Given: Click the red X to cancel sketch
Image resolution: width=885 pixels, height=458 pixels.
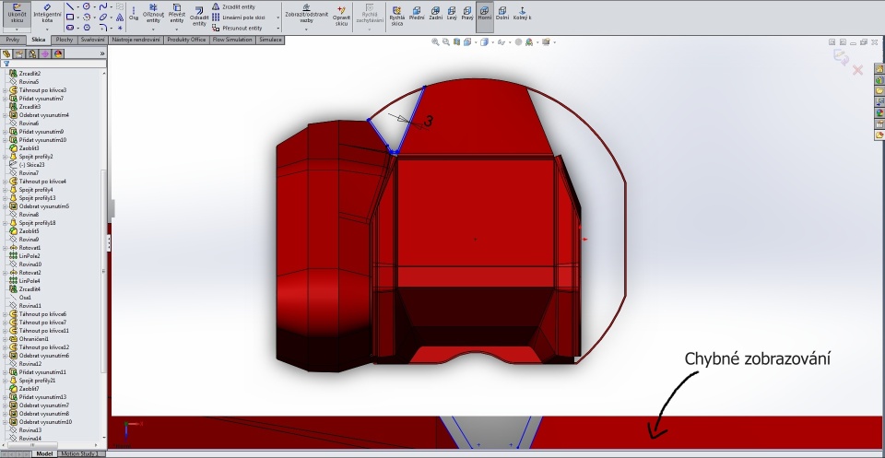Looking at the screenshot, I should (858, 70).
